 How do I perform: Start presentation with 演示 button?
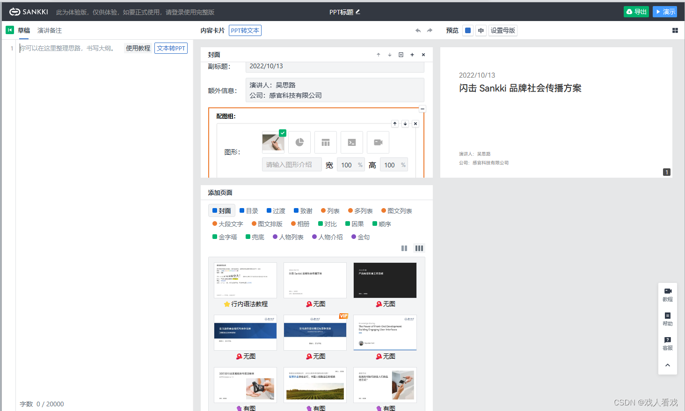coord(665,12)
